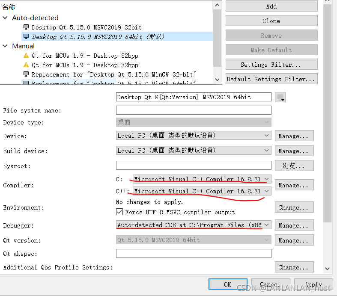337x296 pixels.
Task: Select Desktop Qt 5.15.0 MSVC2019 64bit kit
Action: point(117,36)
